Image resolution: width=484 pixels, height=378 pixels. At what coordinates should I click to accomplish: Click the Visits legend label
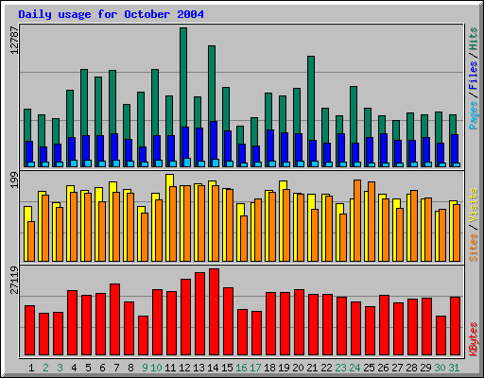coord(474,206)
